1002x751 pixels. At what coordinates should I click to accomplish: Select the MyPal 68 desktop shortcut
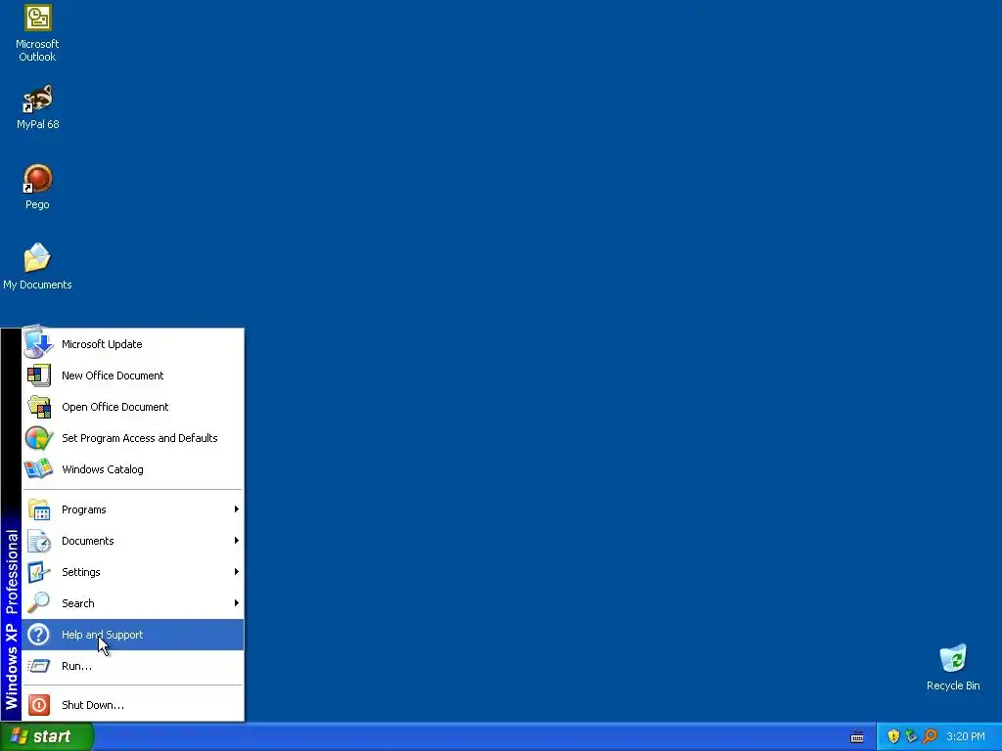coord(38,107)
